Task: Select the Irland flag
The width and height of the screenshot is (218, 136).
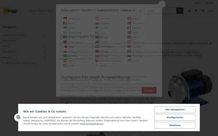Action: coord(97,32)
